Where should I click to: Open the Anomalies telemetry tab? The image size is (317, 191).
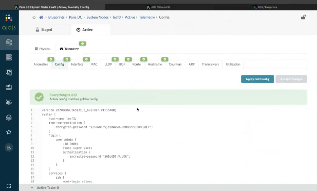click(41, 64)
